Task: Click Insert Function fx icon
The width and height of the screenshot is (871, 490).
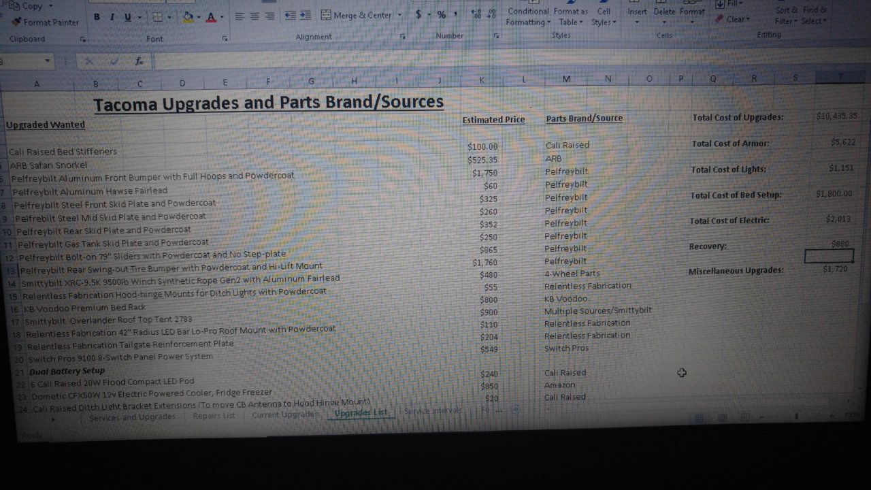Action: click(x=139, y=61)
